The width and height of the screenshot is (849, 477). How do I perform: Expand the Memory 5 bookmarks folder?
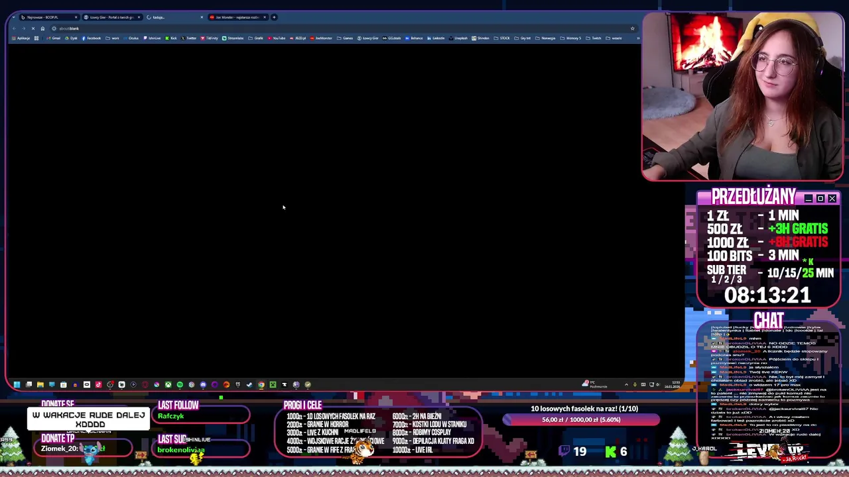tap(570, 38)
